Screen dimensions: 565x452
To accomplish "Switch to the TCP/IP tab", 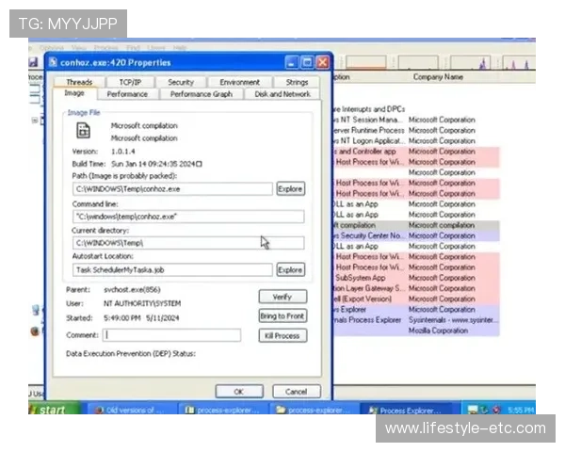I will coord(130,82).
